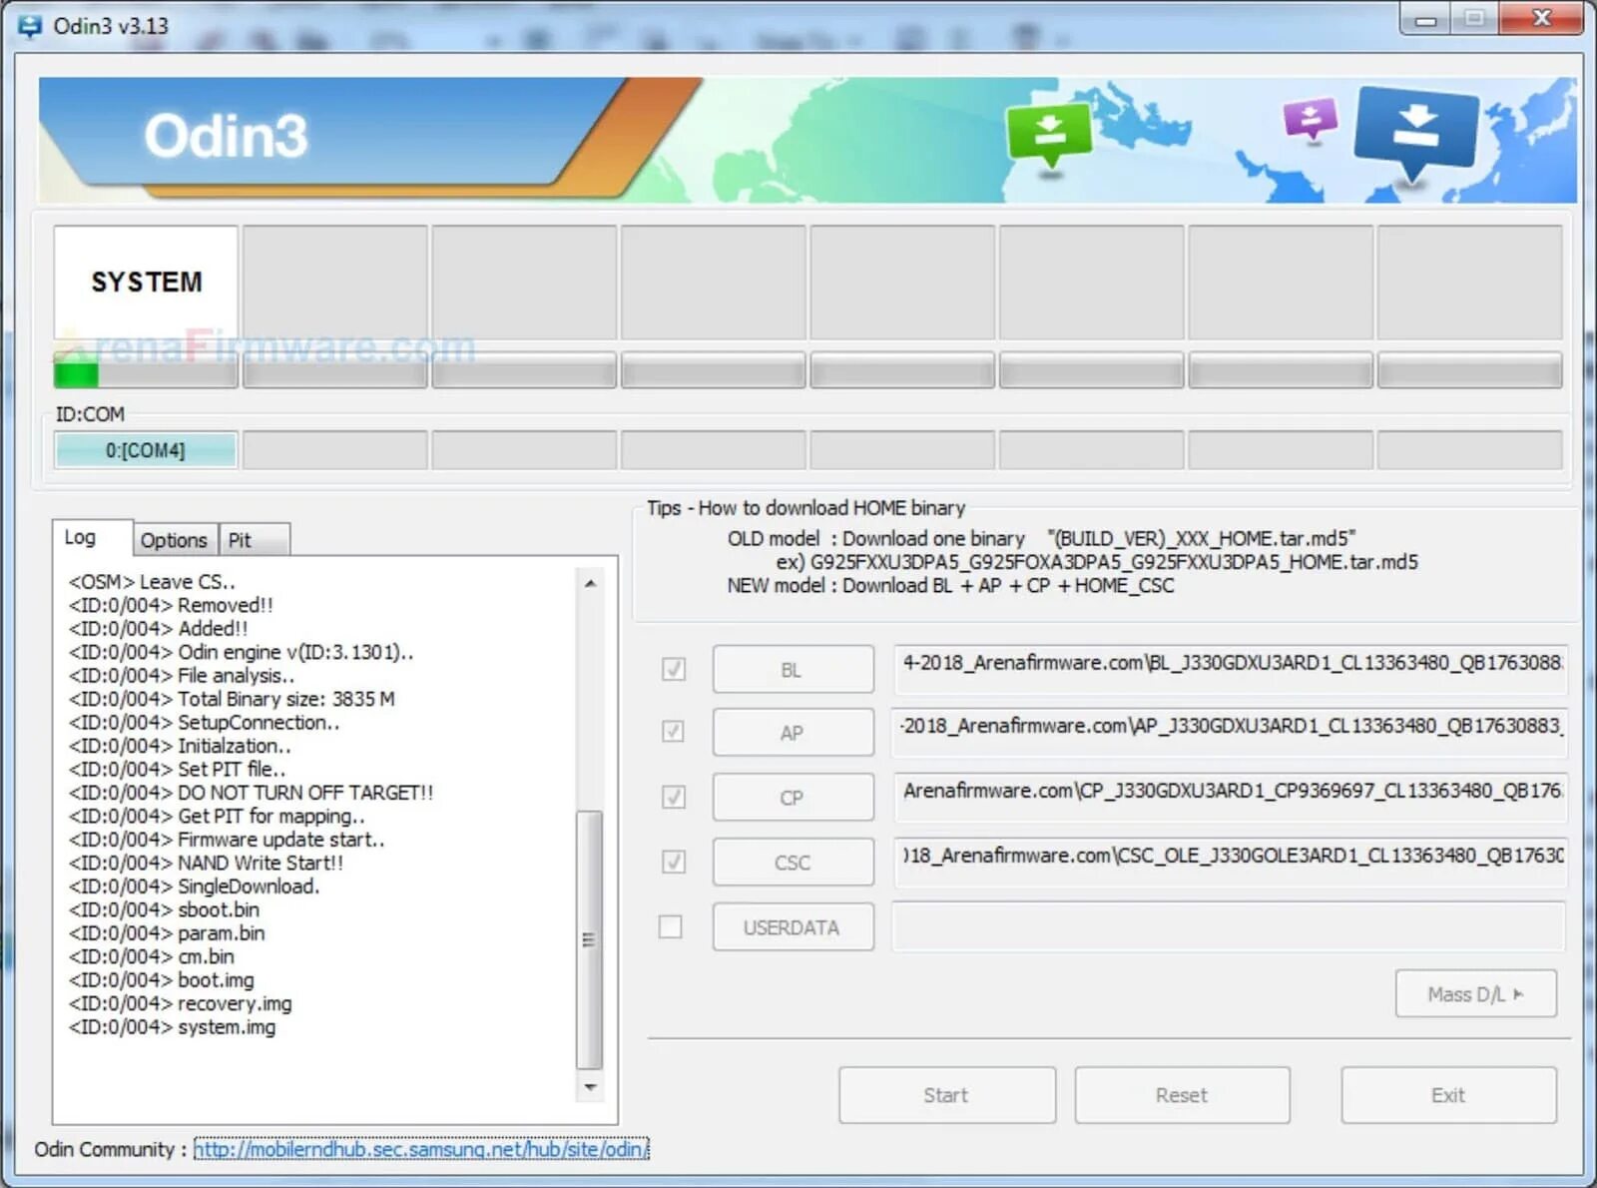Click the log scrollbar thumb
Image resolution: width=1597 pixels, height=1188 pixels.
[590, 939]
